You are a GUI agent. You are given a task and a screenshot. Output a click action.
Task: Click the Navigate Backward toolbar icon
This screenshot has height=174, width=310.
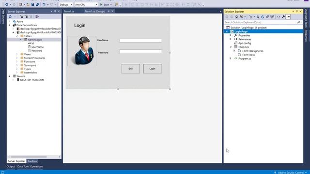6,4
